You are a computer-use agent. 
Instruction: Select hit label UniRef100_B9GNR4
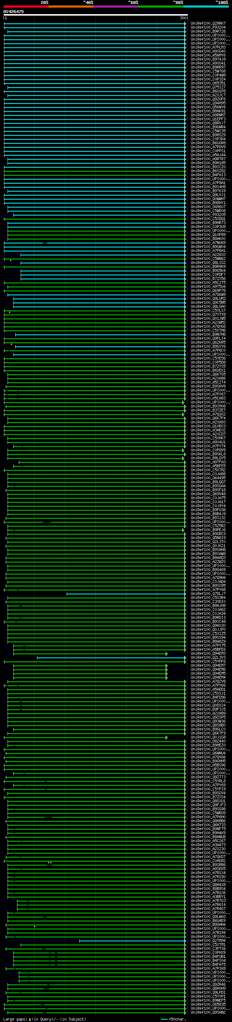[208, 127]
